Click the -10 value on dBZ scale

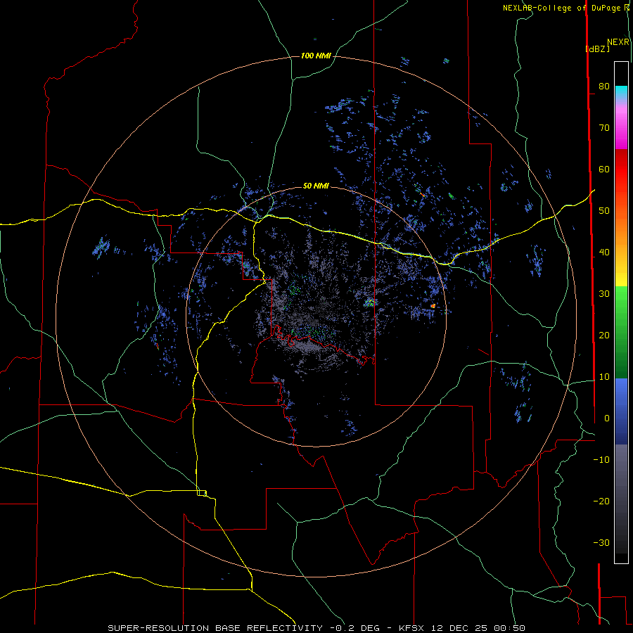pos(601,459)
